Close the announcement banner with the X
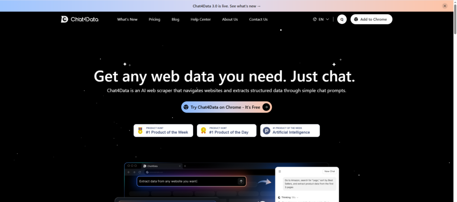This screenshot has width=457, height=202. point(445,6)
